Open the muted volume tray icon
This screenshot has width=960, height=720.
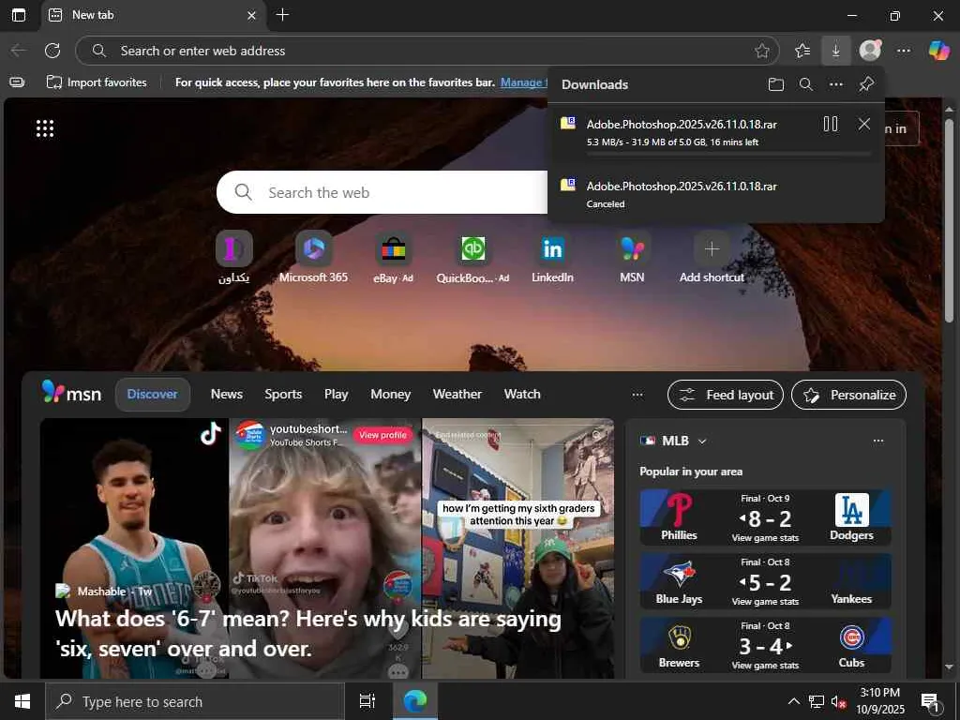pos(839,701)
